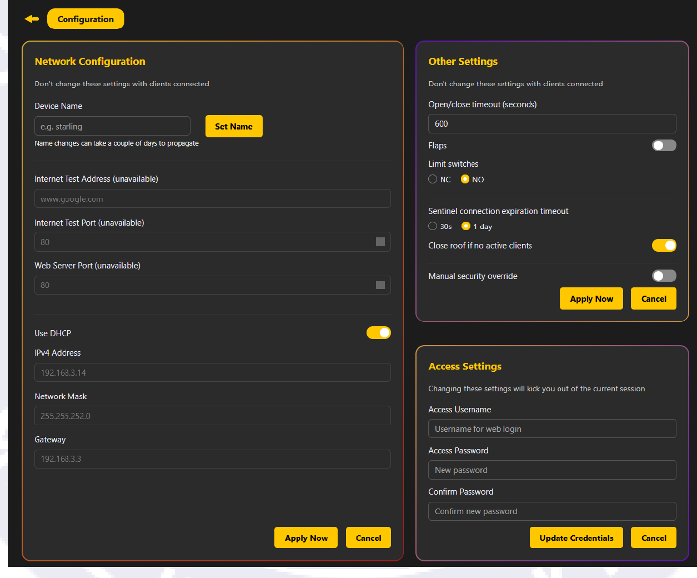Click the Set Name button
The width and height of the screenshot is (697, 578).
[x=234, y=126]
